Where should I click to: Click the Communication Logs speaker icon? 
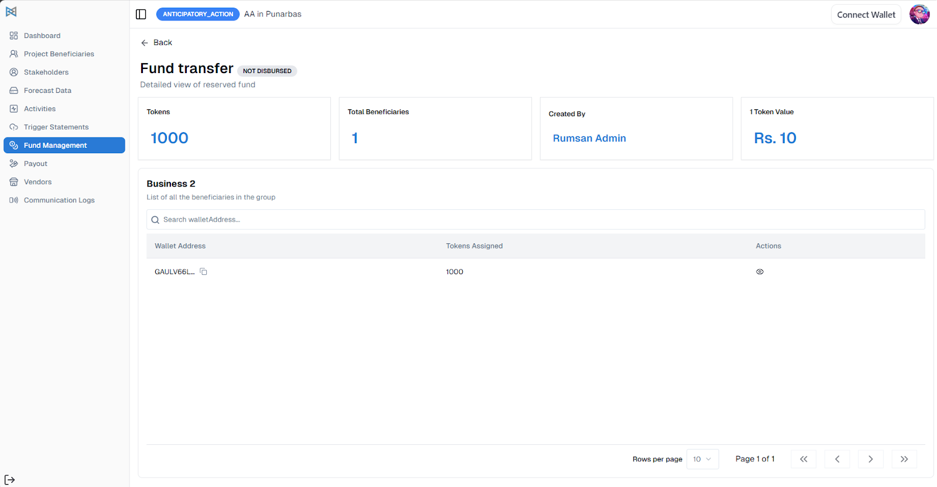coord(13,200)
